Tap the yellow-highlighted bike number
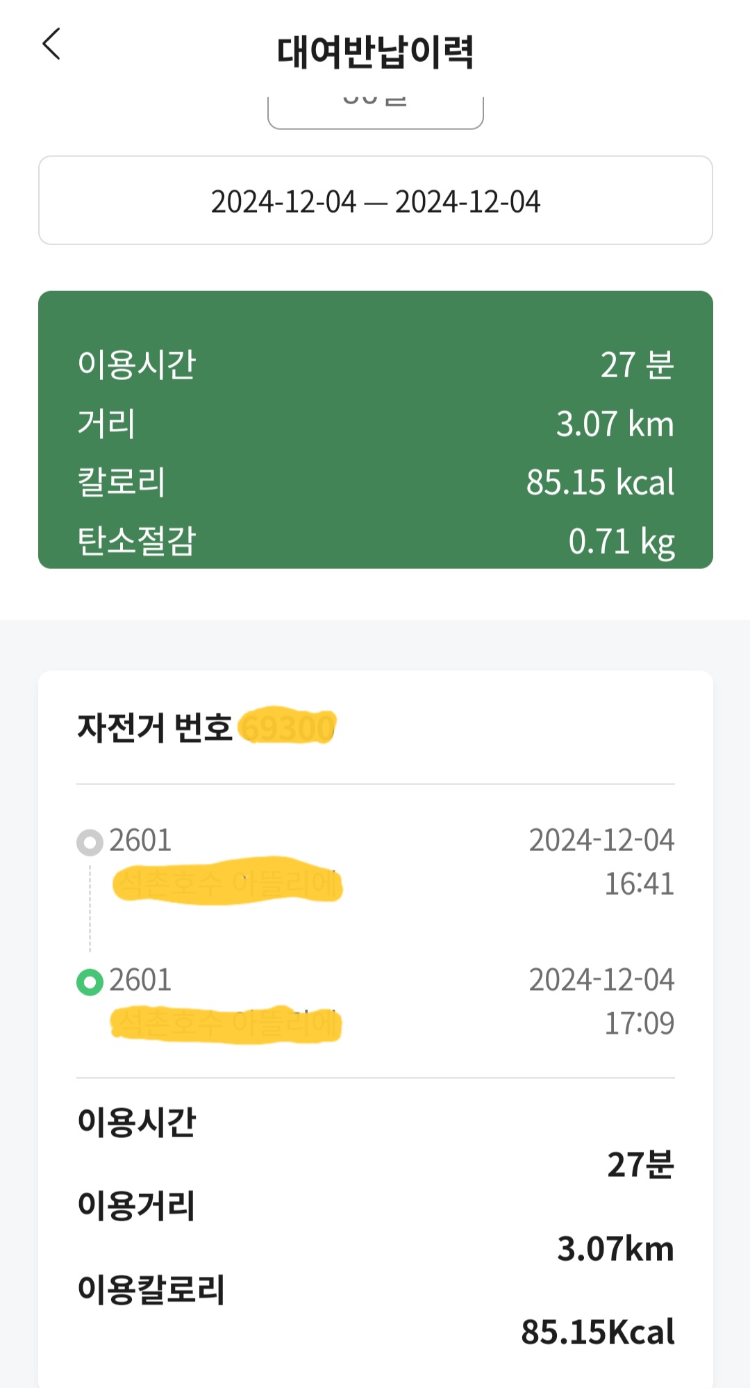Screen dimensions: 750x1388 287,727
